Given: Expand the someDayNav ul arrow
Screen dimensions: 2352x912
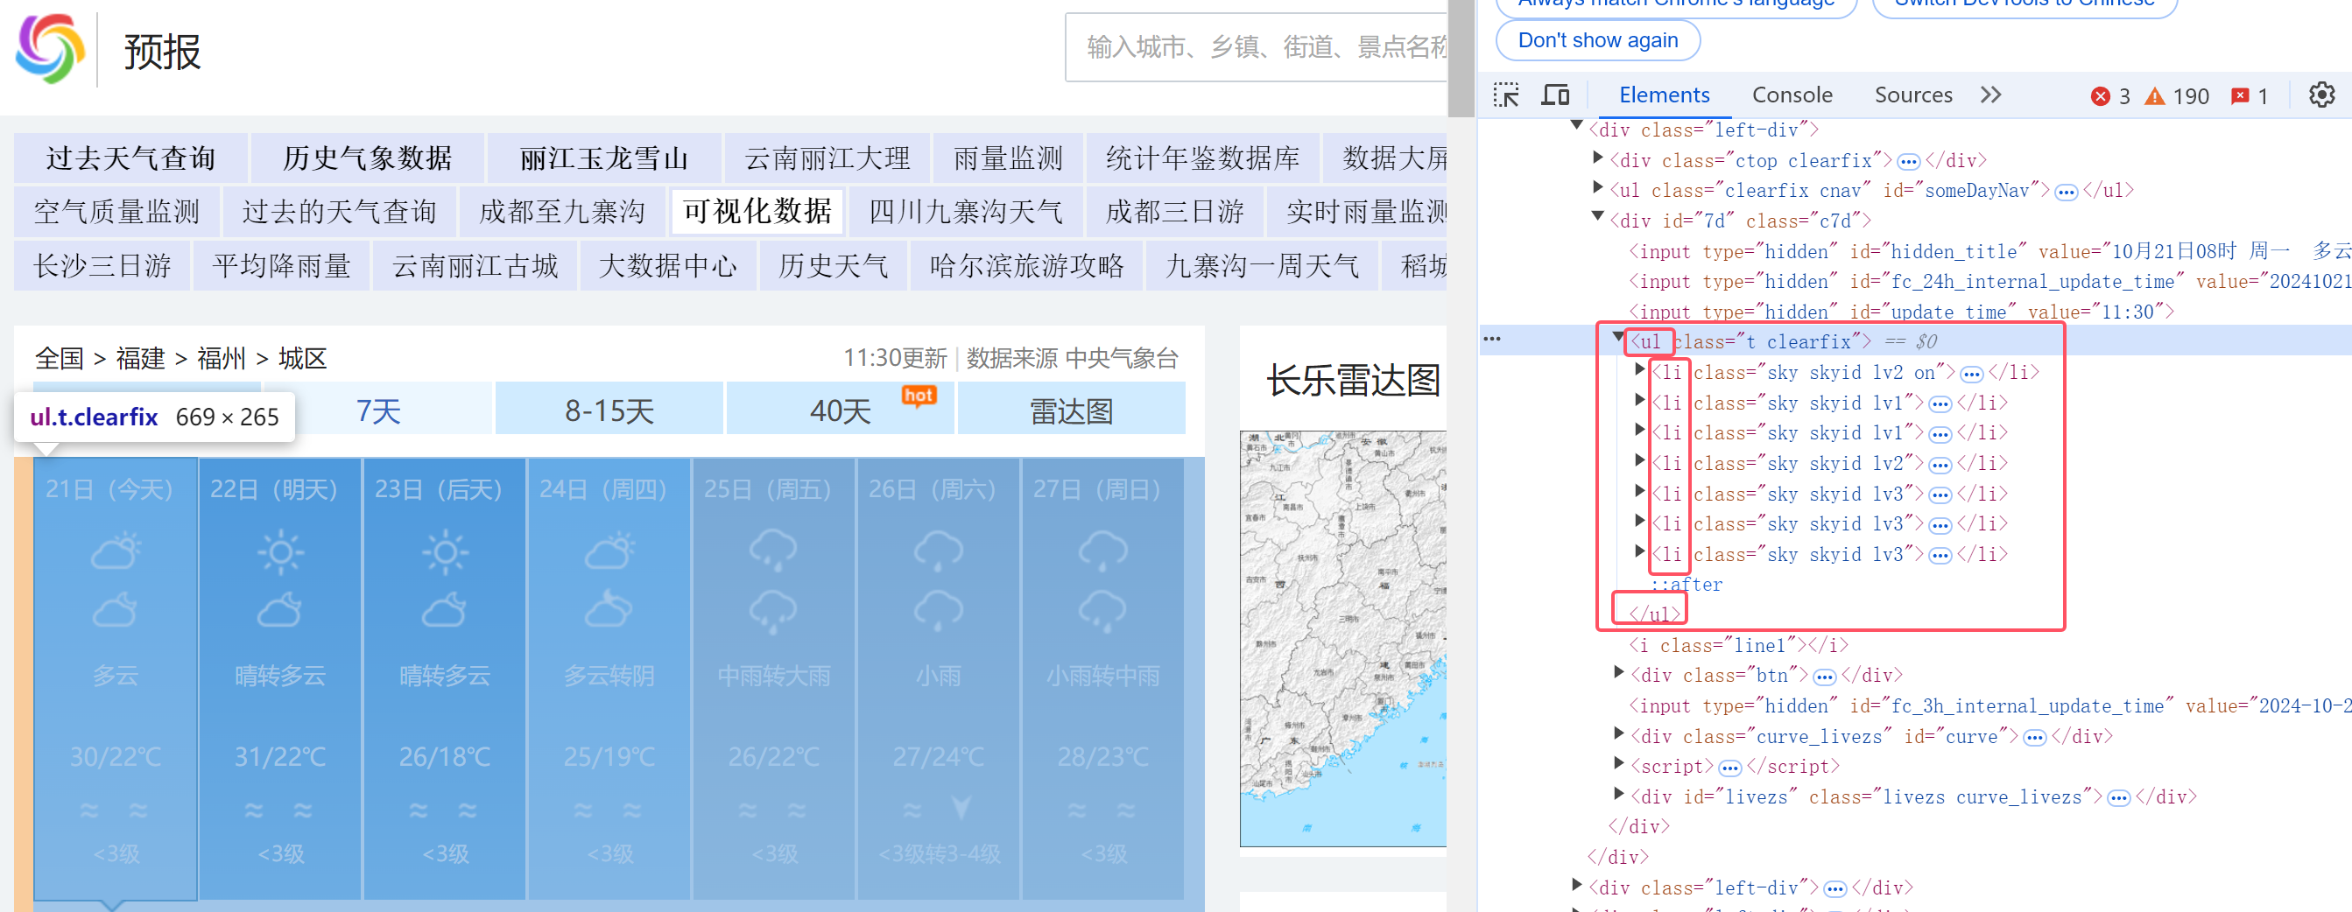Looking at the screenshot, I should (x=1597, y=187).
